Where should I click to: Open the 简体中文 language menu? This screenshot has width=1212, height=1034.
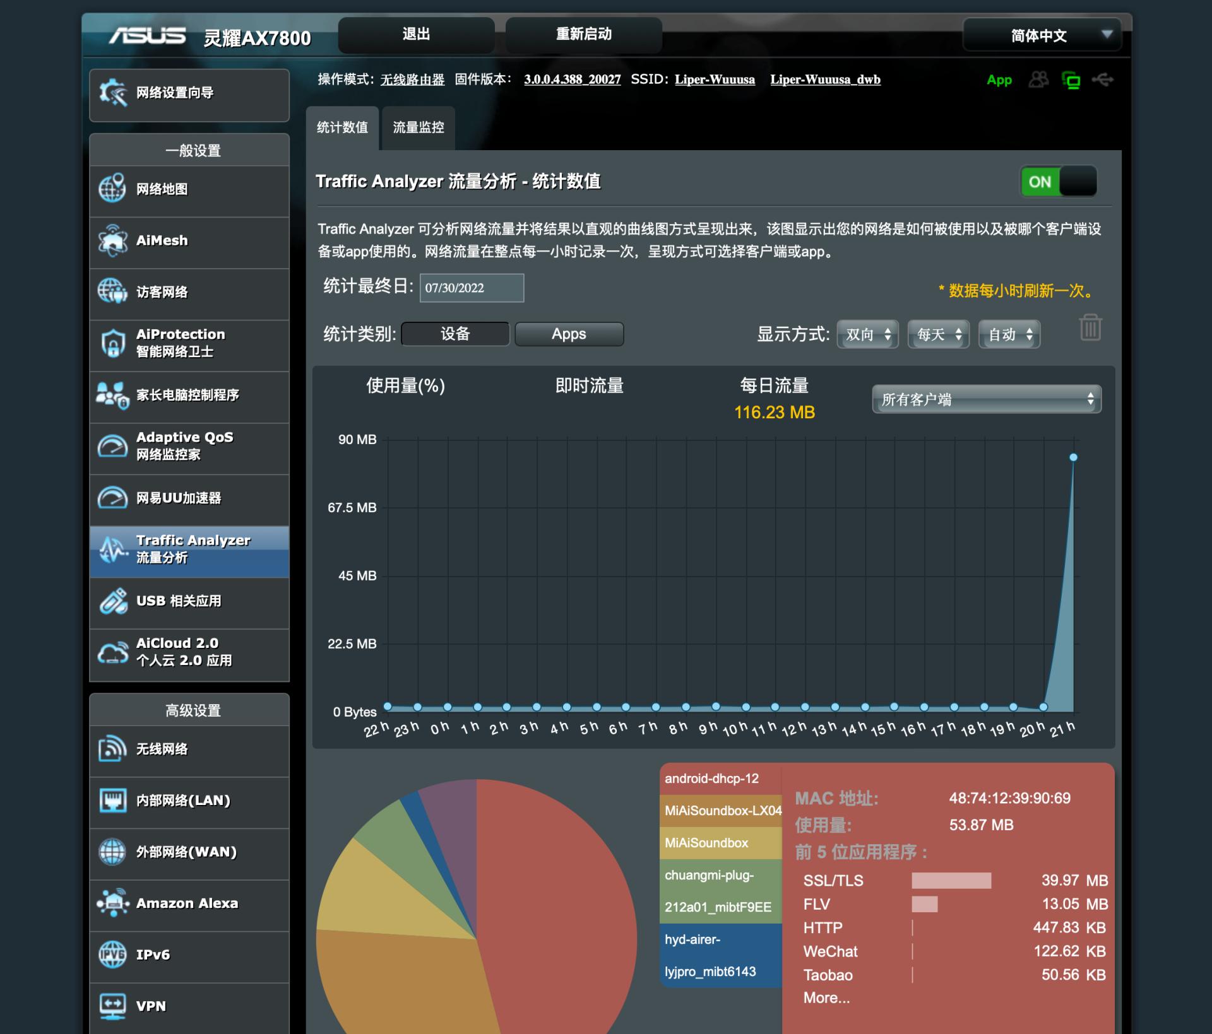pyautogui.click(x=1040, y=36)
